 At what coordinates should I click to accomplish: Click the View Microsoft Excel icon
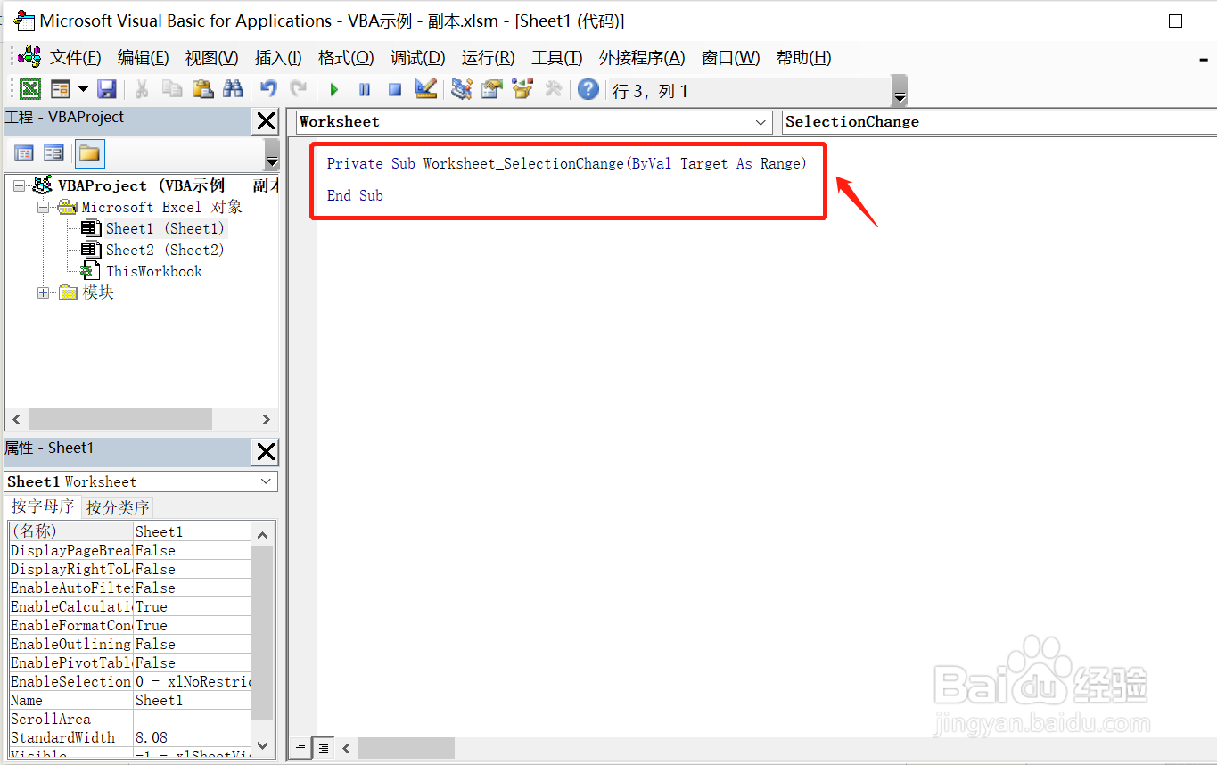tap(30, 89)
